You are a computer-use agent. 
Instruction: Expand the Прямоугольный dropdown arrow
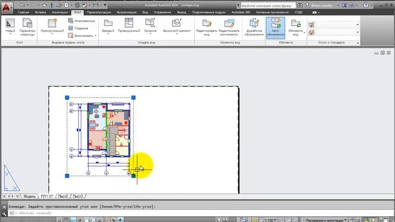pyautogui.click(x=52, y=34)
